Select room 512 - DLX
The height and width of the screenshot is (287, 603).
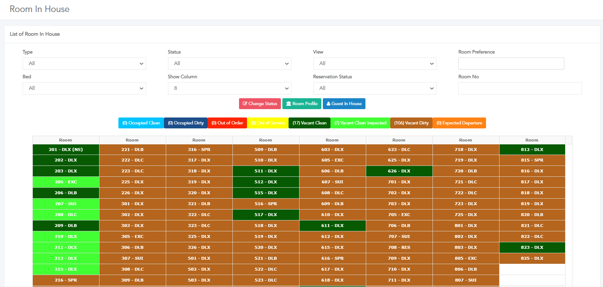[x=266, y=182]
